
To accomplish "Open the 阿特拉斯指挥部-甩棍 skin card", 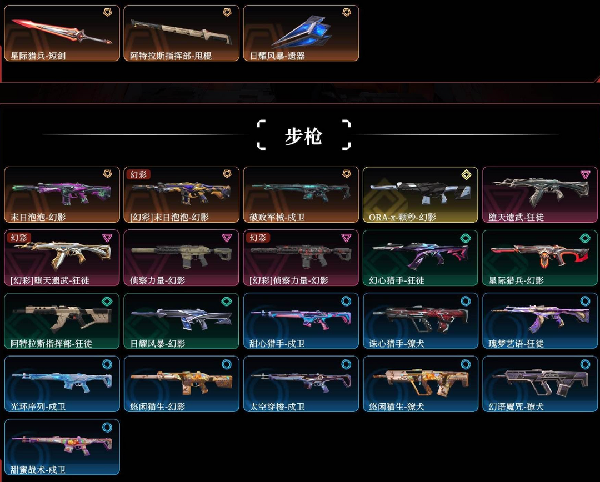I will point(181,33).
